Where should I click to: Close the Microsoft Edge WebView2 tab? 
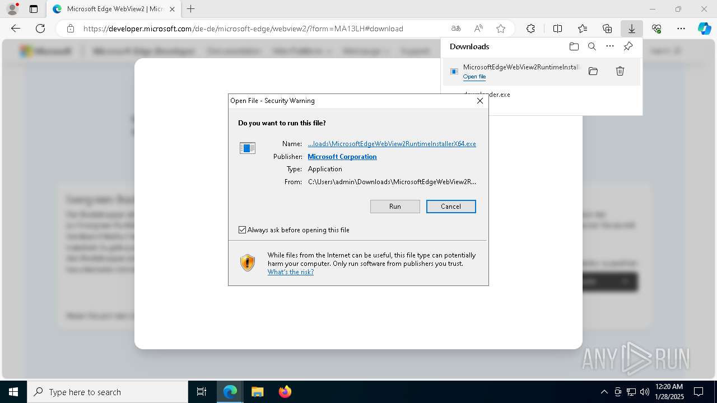172,9
